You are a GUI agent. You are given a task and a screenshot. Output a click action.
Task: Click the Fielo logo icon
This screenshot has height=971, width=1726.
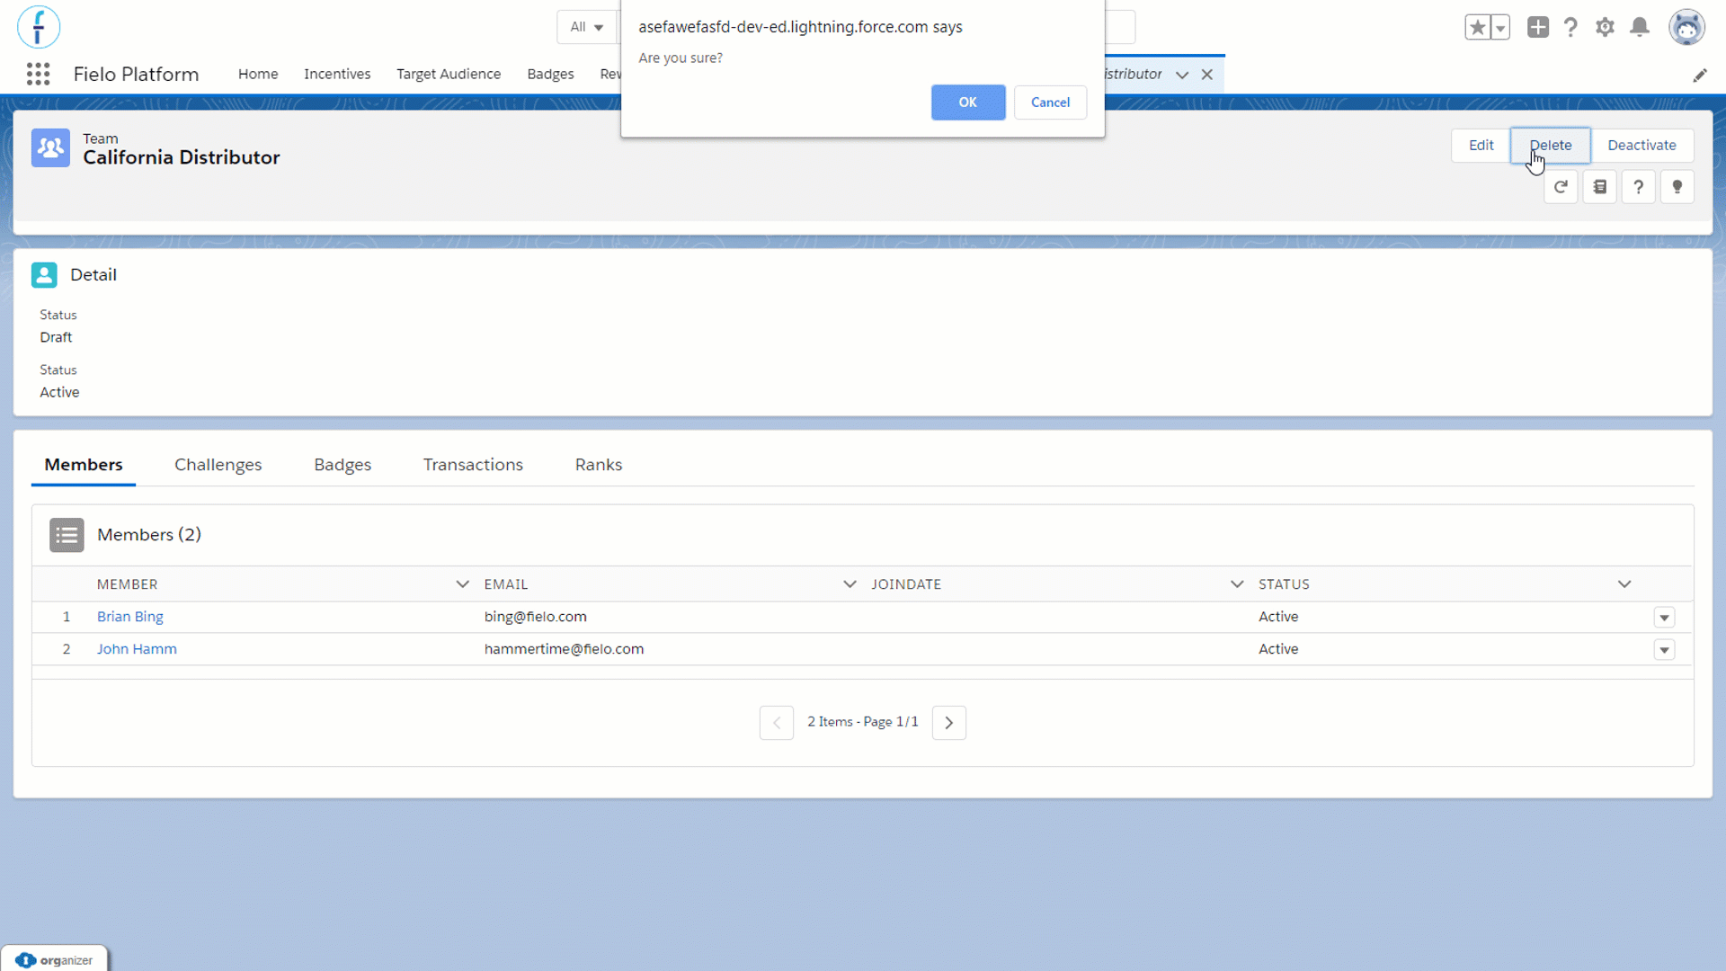pyautogui.click(x=39, y=27)
